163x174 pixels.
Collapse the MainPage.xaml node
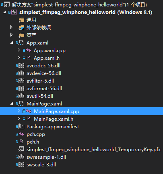click(12, 103)
